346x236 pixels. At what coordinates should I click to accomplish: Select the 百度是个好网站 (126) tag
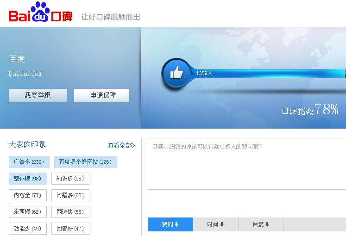pos(86,162)
